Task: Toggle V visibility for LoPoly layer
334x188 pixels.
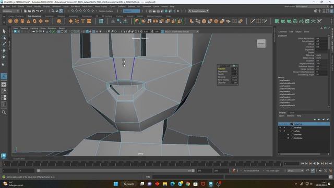Action: click(x=280, y=131)
